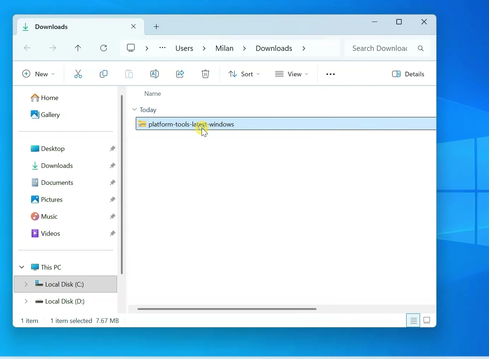489x359 pixels.
Task: Expand Local Disk (C:) node
Action: 26,284
